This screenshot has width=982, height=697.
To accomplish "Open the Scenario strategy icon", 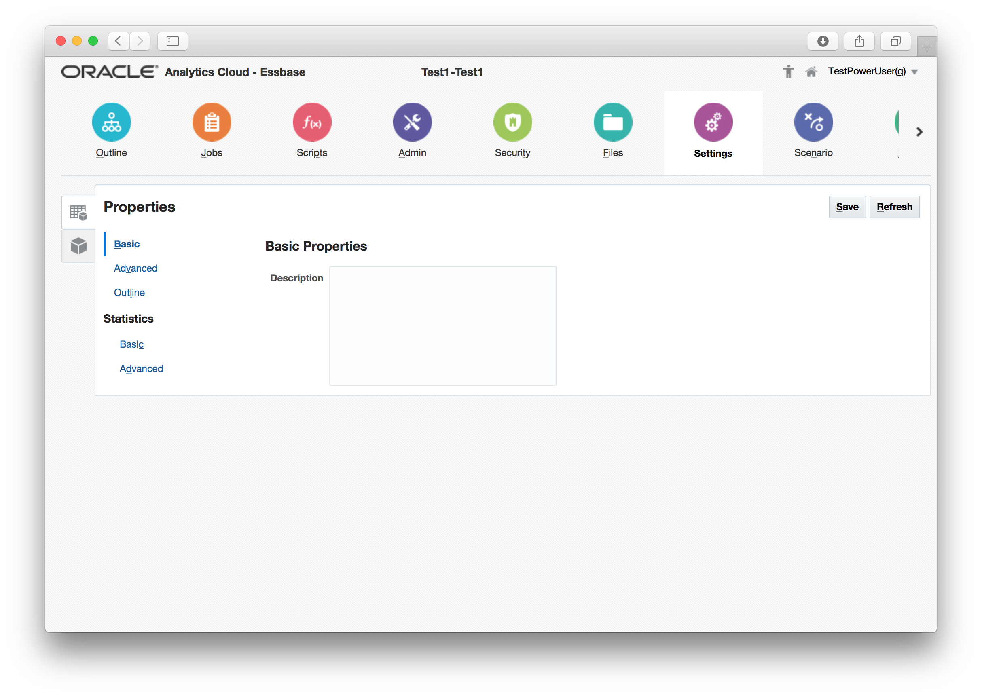I will click(813, 123).
